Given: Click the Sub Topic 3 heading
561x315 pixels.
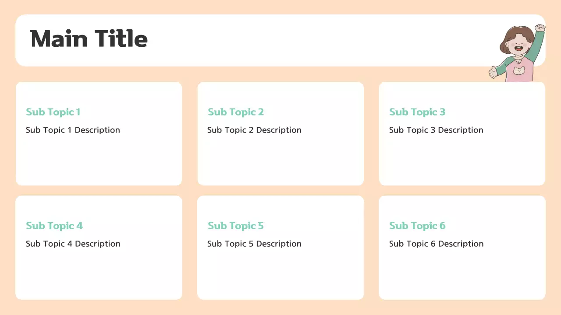Looking at the screenshot, I should (x=417, y=112).
